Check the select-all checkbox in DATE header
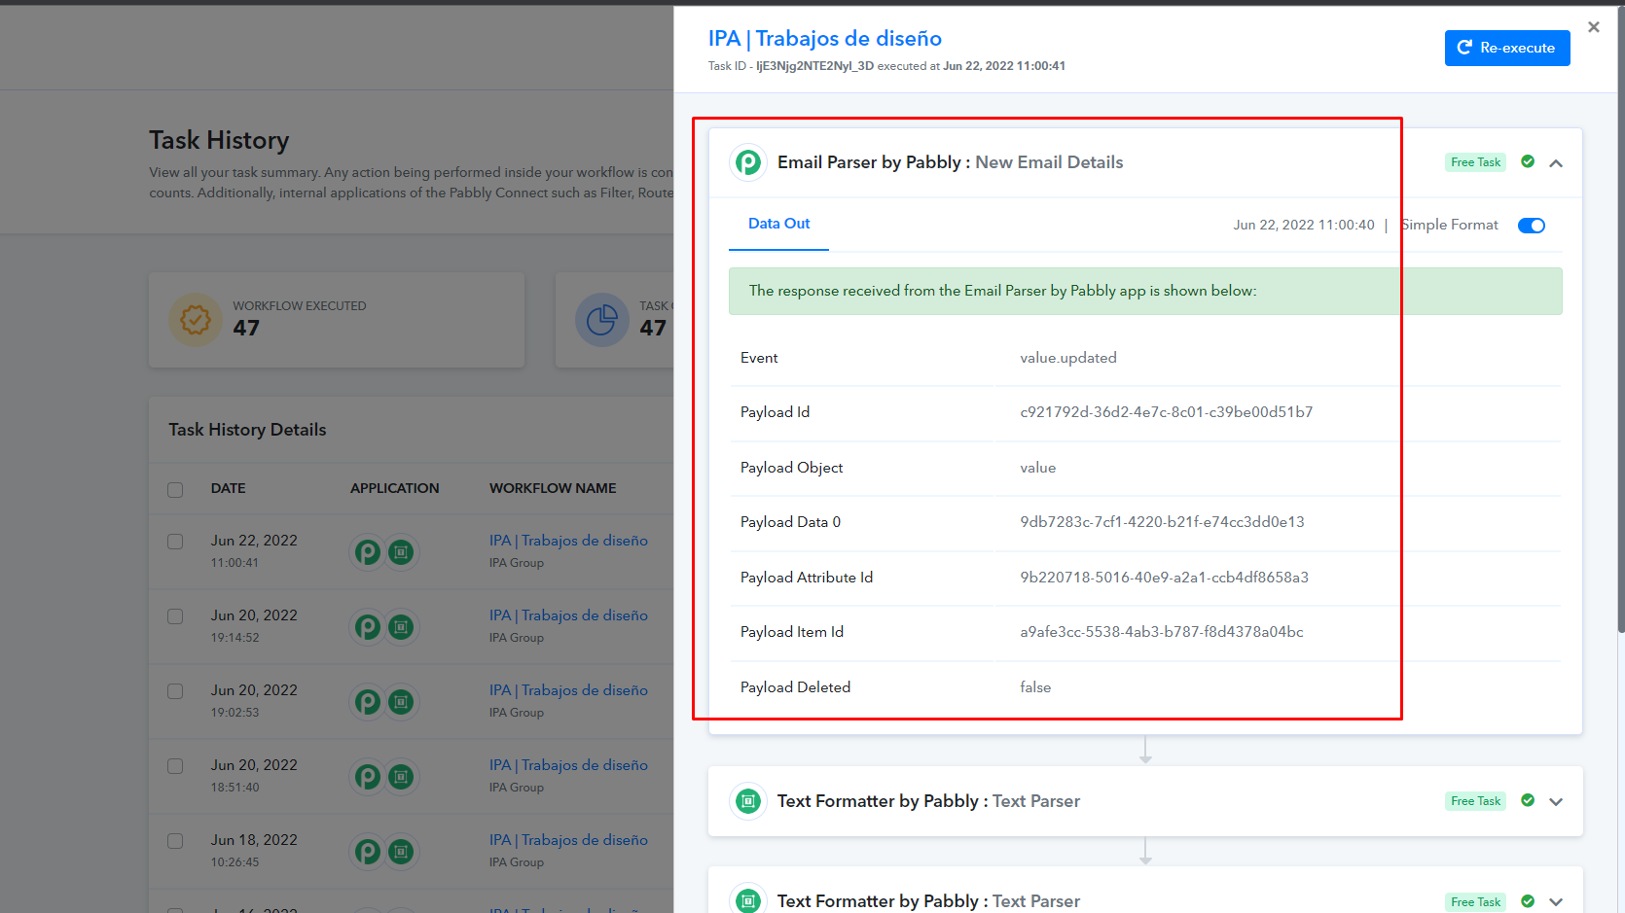Viewport: 1625px width, 913px height. (x=175, y=490)
